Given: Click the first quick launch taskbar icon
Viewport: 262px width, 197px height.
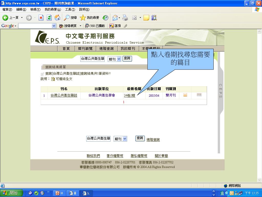Looking at the screenshot, I should coord(30,193).
